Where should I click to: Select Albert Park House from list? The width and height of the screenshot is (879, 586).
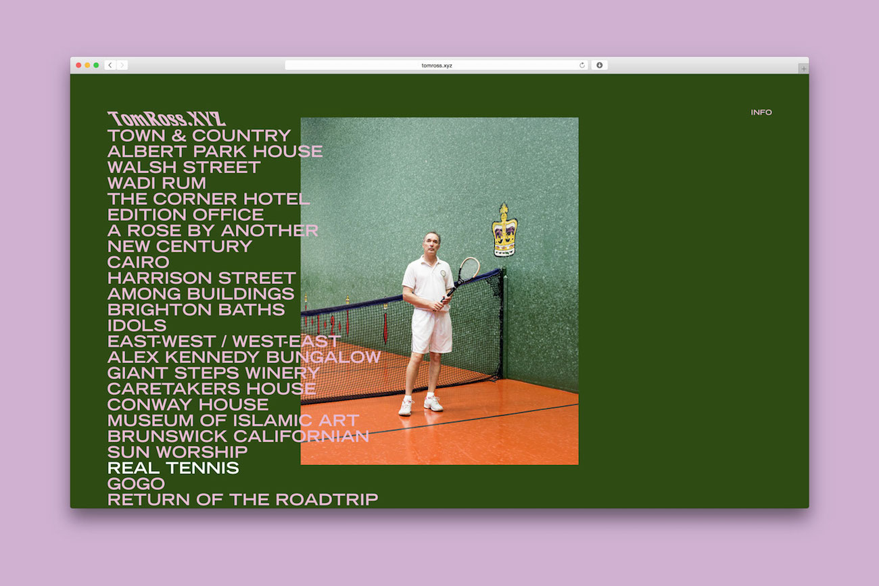214,151
